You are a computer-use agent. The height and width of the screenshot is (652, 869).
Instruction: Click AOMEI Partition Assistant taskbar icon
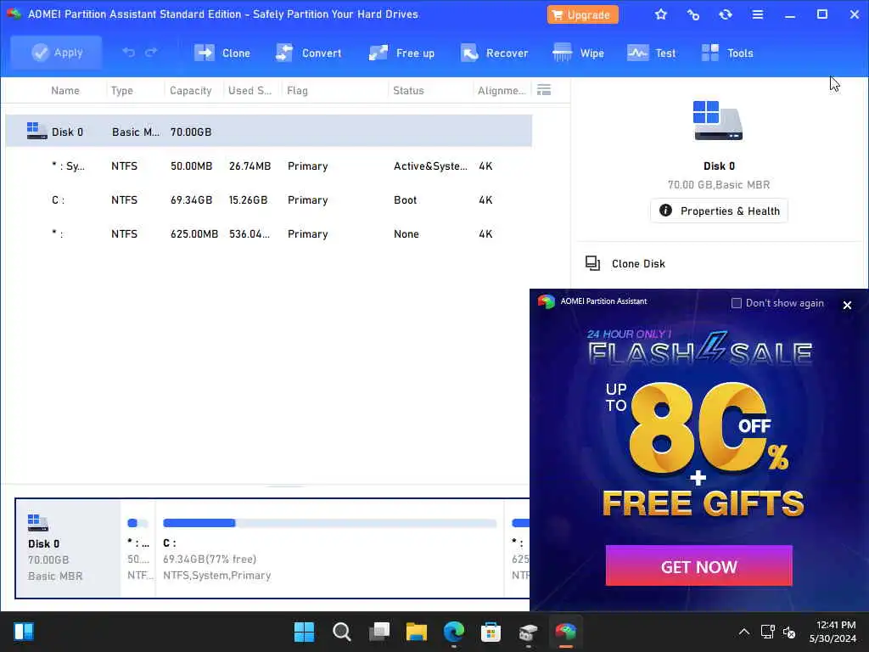(x=566, y=632)
